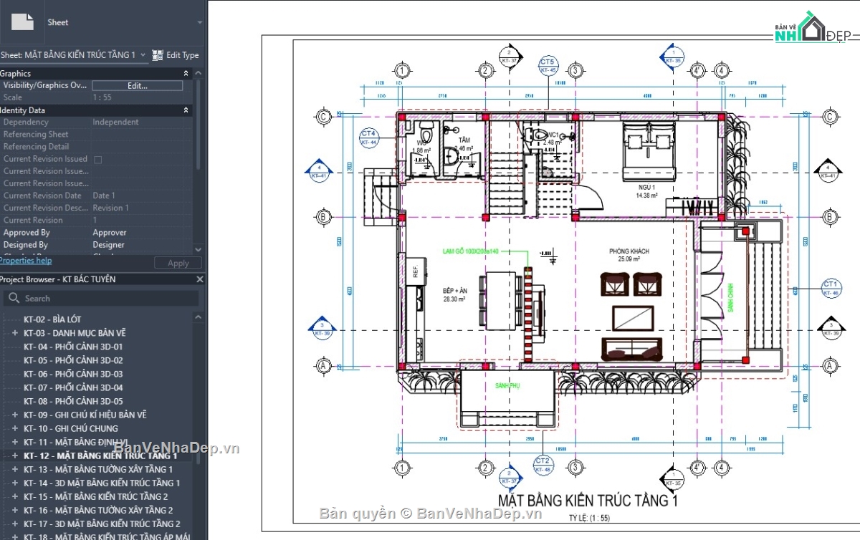
Task: Expand KT-10 GHI CHÚ CHUNG node
Action: coord(15,428)
